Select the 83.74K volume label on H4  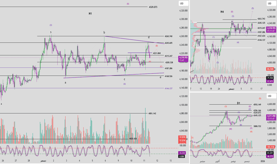click(x=270, y=69)
